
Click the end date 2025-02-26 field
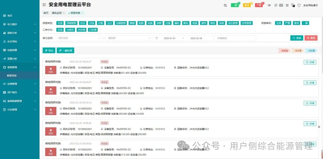pos(196,38)
